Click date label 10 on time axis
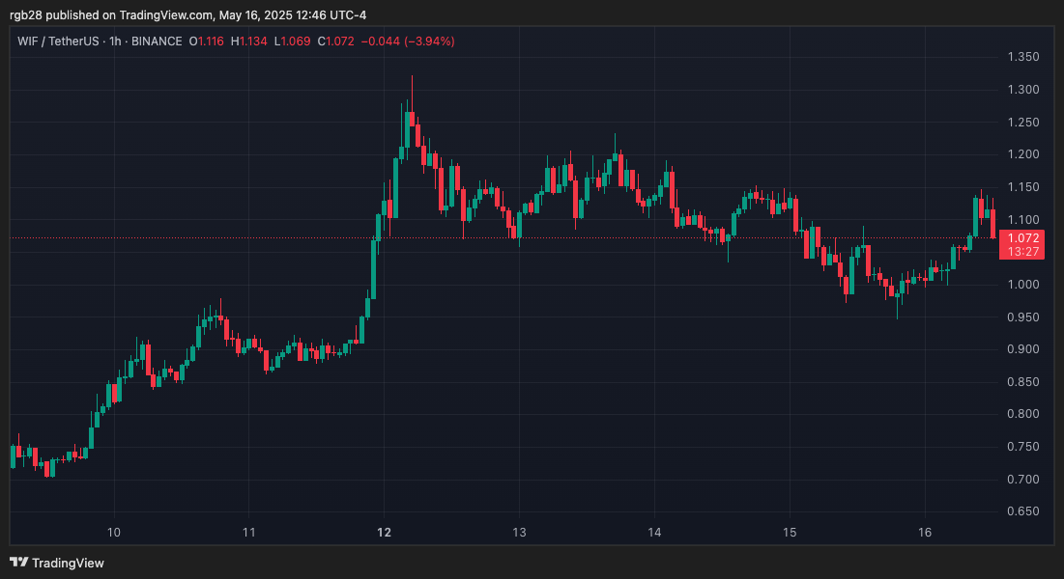The height and width of the screenshot is (579, 1064). (x=114, y=533)
